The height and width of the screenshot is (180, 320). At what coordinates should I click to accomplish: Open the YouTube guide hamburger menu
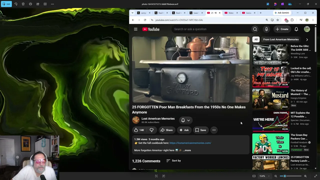point(136,29)
